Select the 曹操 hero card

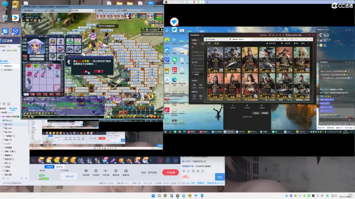(x=215, y=59)
